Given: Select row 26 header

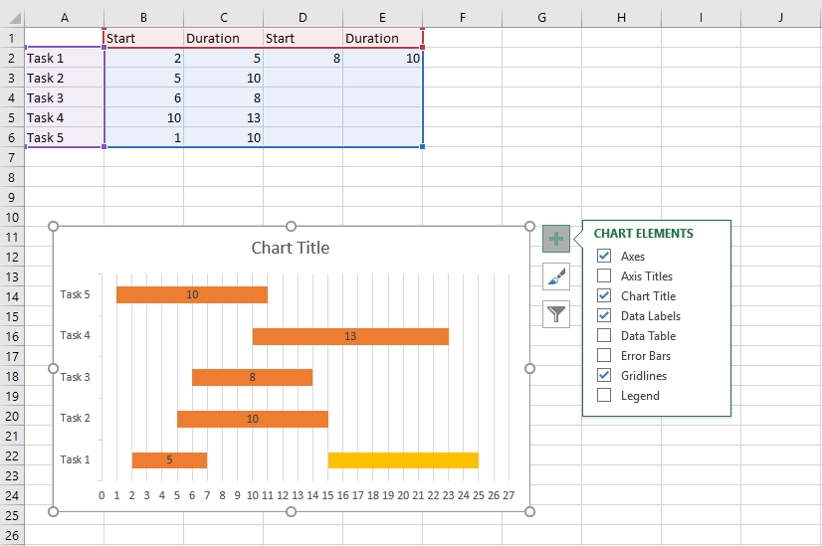Looking at the screenshot, I should [x=12, y=536].
